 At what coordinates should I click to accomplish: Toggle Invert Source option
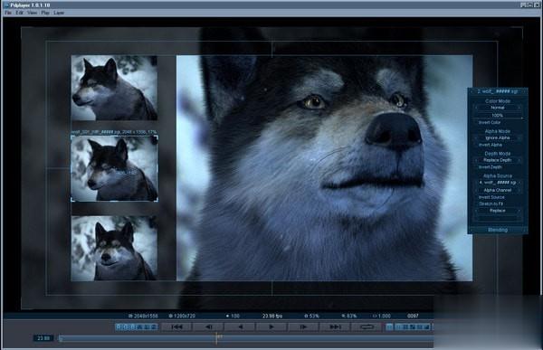click(491, 197)
